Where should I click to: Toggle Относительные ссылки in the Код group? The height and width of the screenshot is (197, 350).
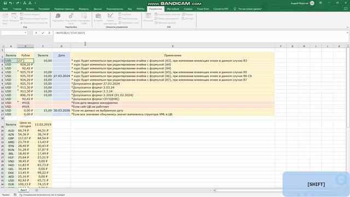pyautogui.click(x=34, y=19)
